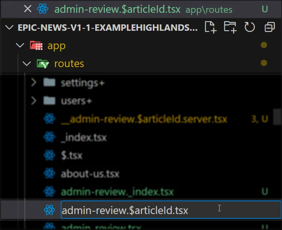Click the React icon beside _index.tsx
282x230 pixels.
tap(50, 137)
